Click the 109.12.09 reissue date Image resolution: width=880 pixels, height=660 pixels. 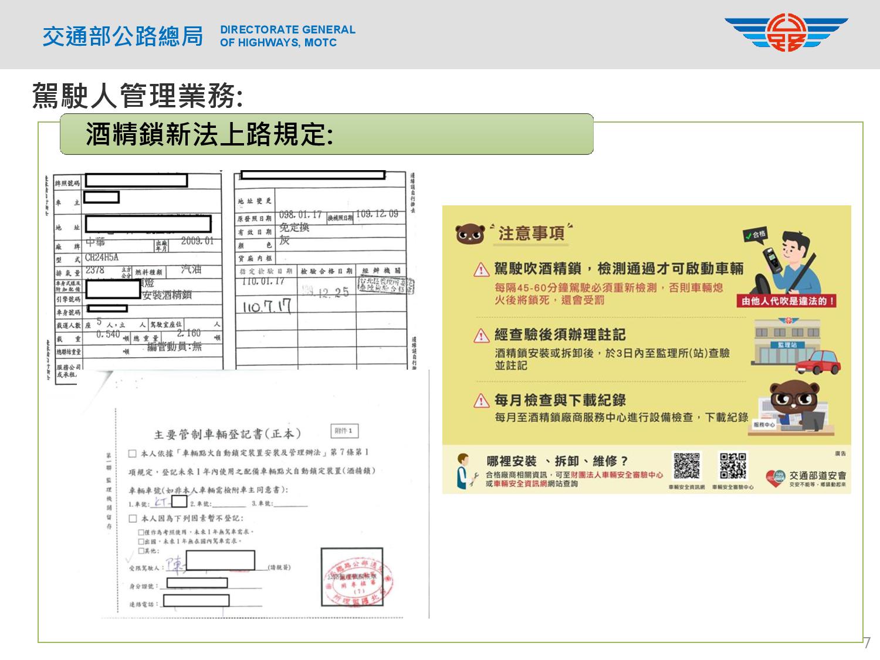pos(377,214)
